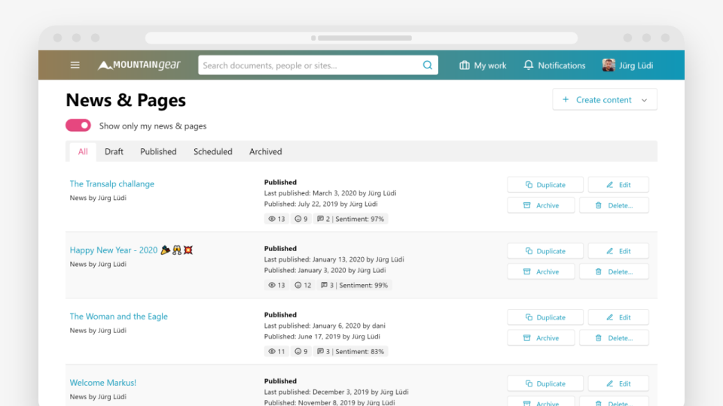Edit Welcome Markus! post
Image resolution: width=723 pixels, height=406 pixels.
[x=618, y=383]
